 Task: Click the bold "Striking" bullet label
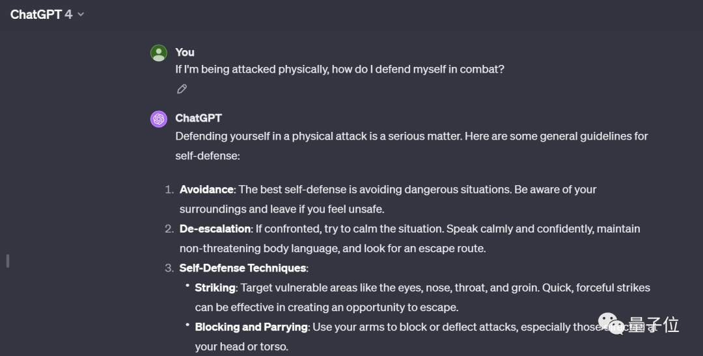pos(215,287)
